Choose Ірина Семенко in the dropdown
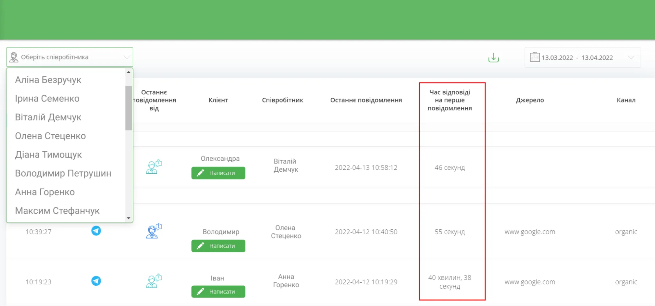This screenshot has height=306, width=655. [47, 99]
